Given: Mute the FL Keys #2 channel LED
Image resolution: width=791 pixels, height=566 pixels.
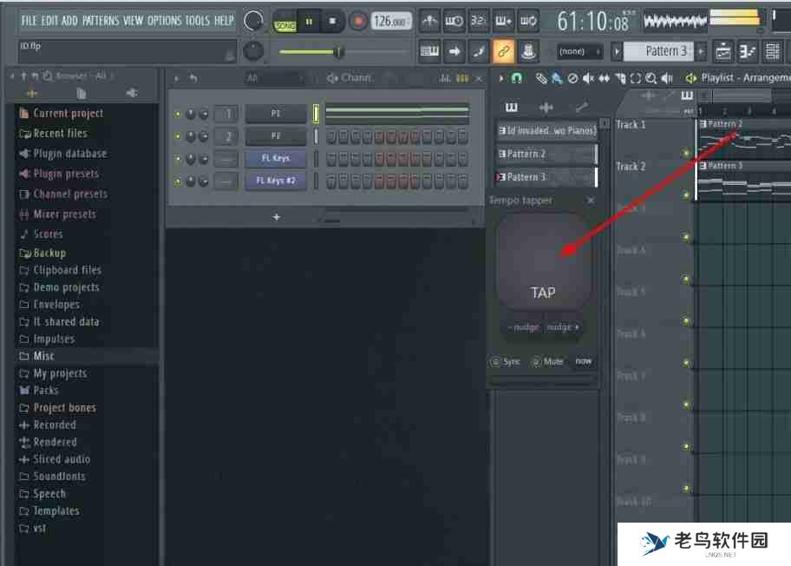Looking at the screenshot, I should [x=178, y=181].
